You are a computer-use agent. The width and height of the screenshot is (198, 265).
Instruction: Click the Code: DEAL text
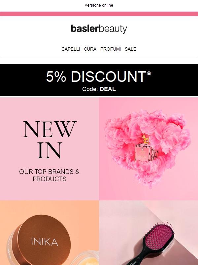(99, 89)
